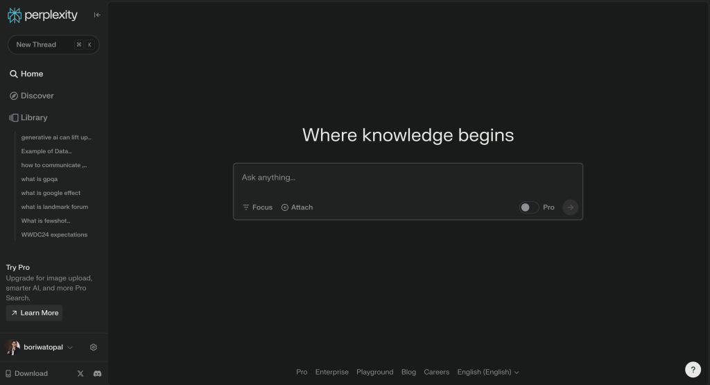The image size is (710, 385).
Task: Click the Perplexity logo icon
Action: tap(15, 15)
